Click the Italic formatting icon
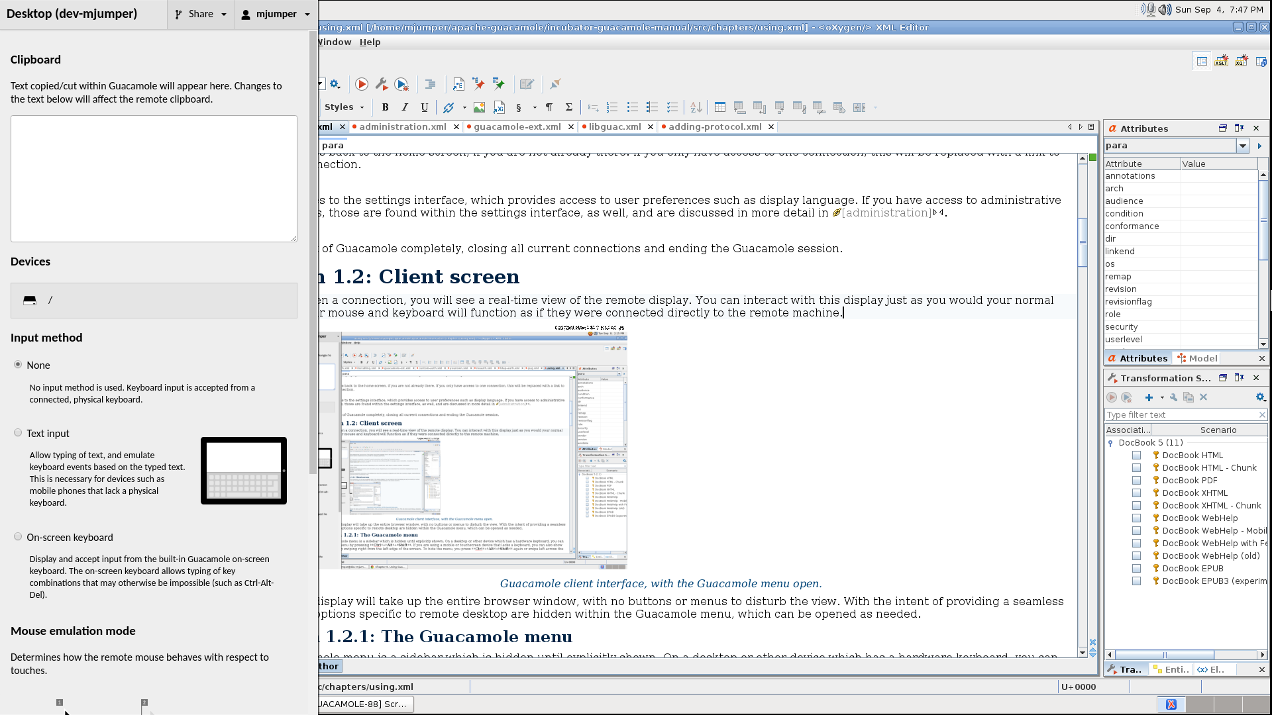This screenshot has height=715, width=1272. [405, 107]
